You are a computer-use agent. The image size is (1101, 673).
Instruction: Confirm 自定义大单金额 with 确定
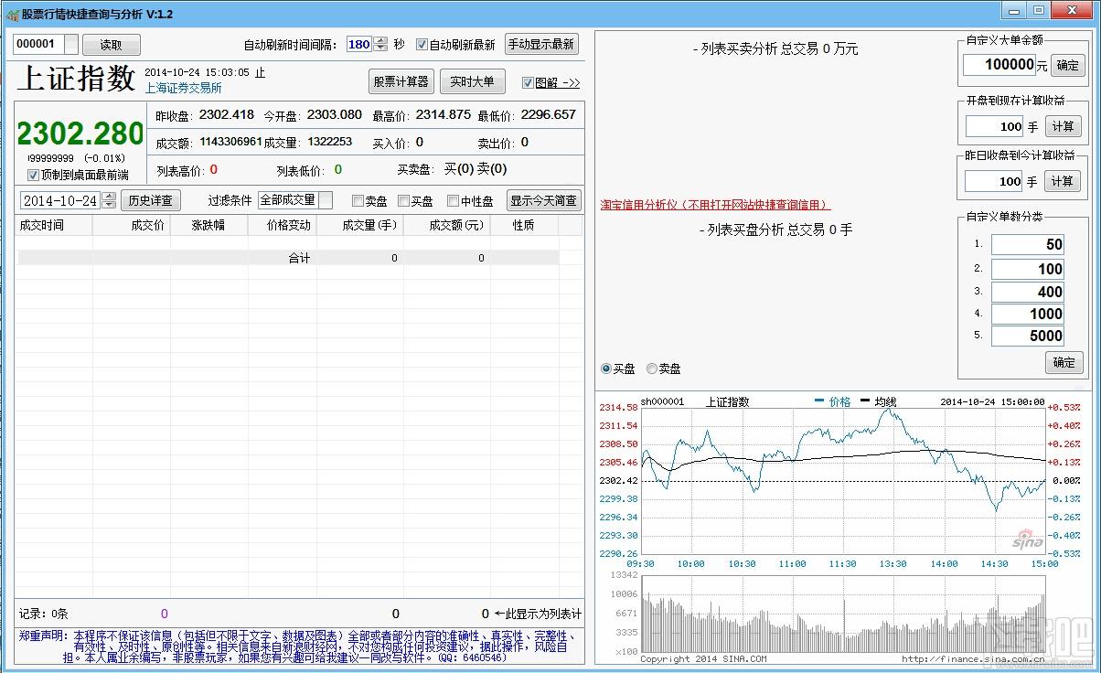coord(1067,65)
